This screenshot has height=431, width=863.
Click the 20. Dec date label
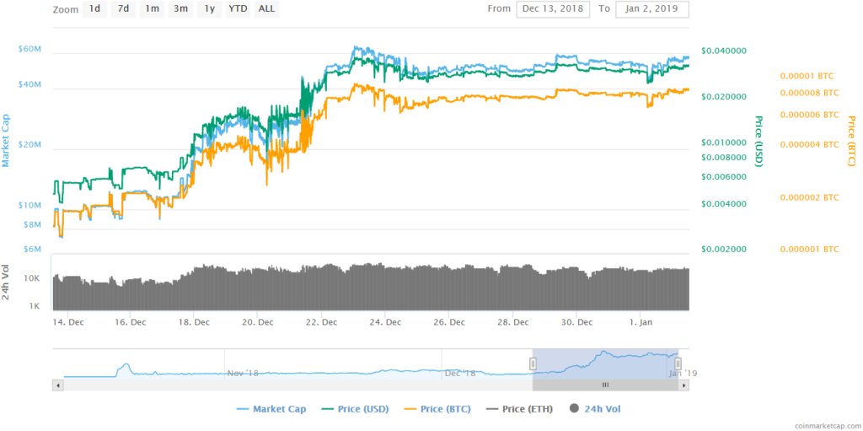258,322
